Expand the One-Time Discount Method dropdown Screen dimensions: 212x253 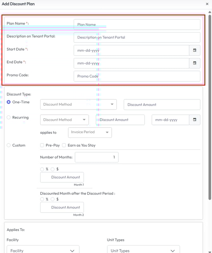click(x=78, y=104)
